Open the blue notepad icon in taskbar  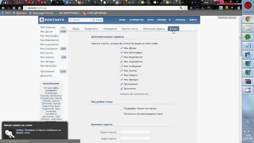coord(248,46)
